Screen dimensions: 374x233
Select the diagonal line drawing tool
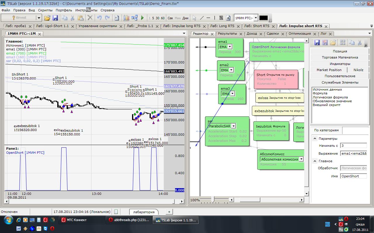[202, 18]
